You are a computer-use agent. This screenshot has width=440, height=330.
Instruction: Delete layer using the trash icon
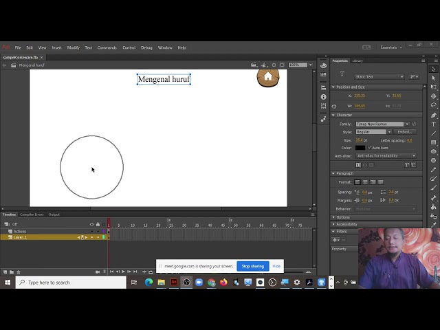click(19, 272)
